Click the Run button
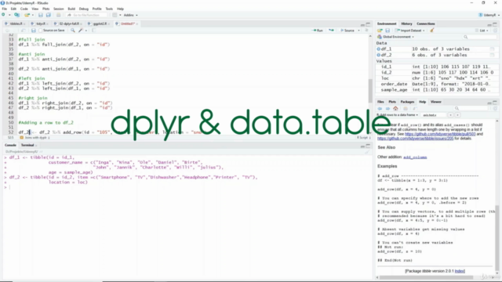 click(x=317, y=31)
